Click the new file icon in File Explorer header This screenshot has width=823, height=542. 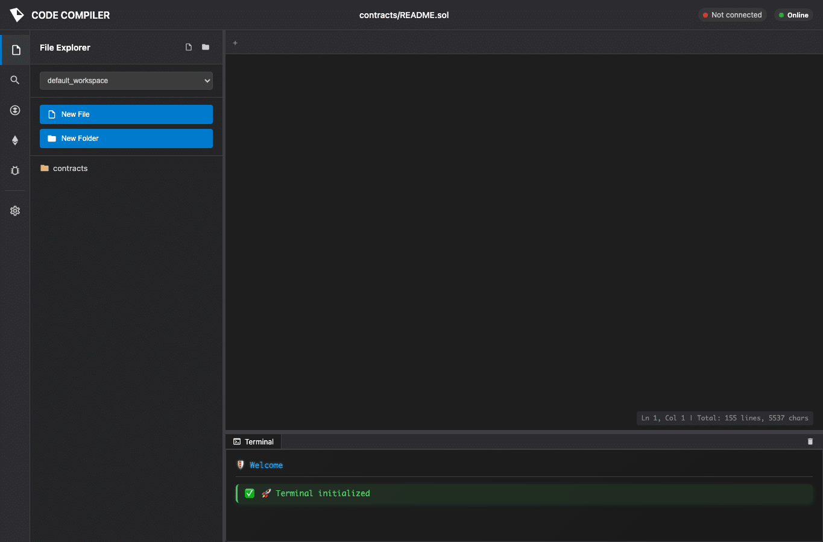(189, 47)
